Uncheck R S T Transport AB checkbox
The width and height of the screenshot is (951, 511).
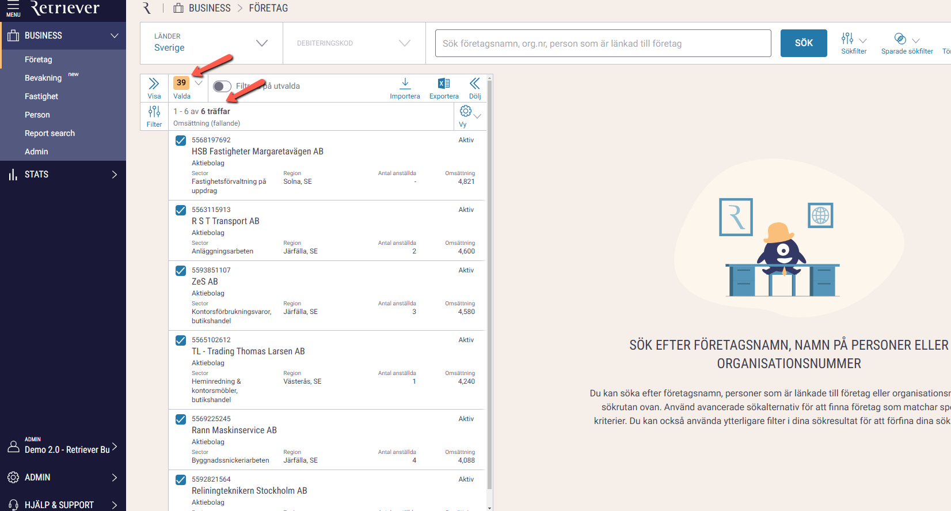click(181, 210)
